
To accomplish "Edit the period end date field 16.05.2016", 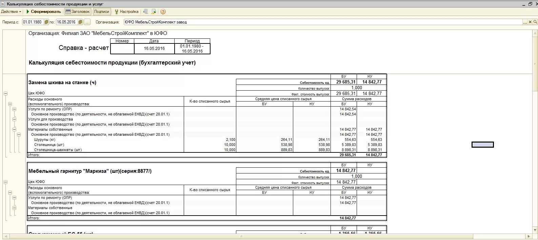I will [x=67, y=22].
